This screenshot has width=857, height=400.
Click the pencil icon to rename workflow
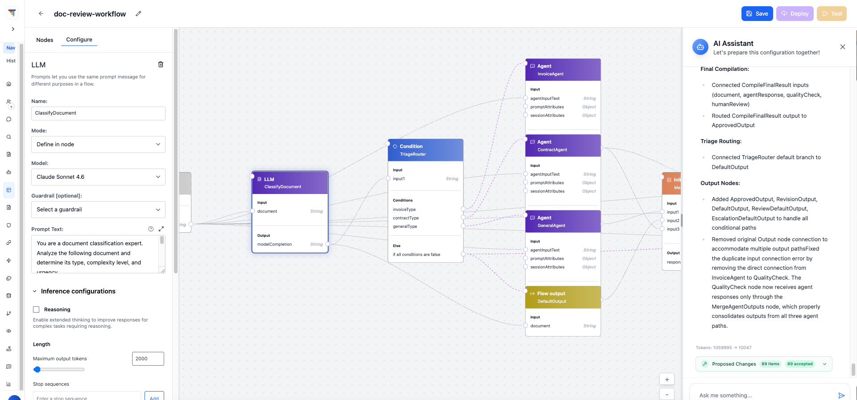[x=138, y=14]
